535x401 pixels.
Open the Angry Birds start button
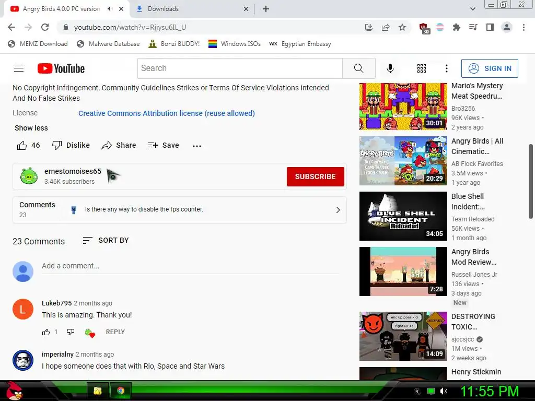tap(14, 391)
